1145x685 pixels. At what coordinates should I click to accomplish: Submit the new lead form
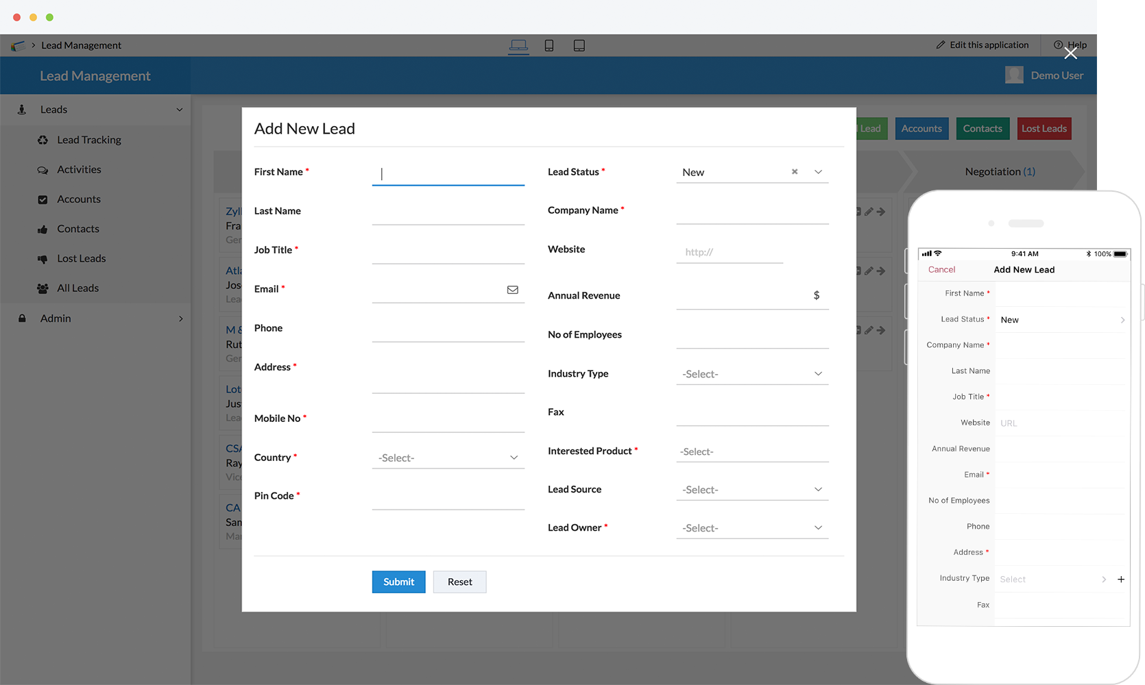tap(398, 582)
